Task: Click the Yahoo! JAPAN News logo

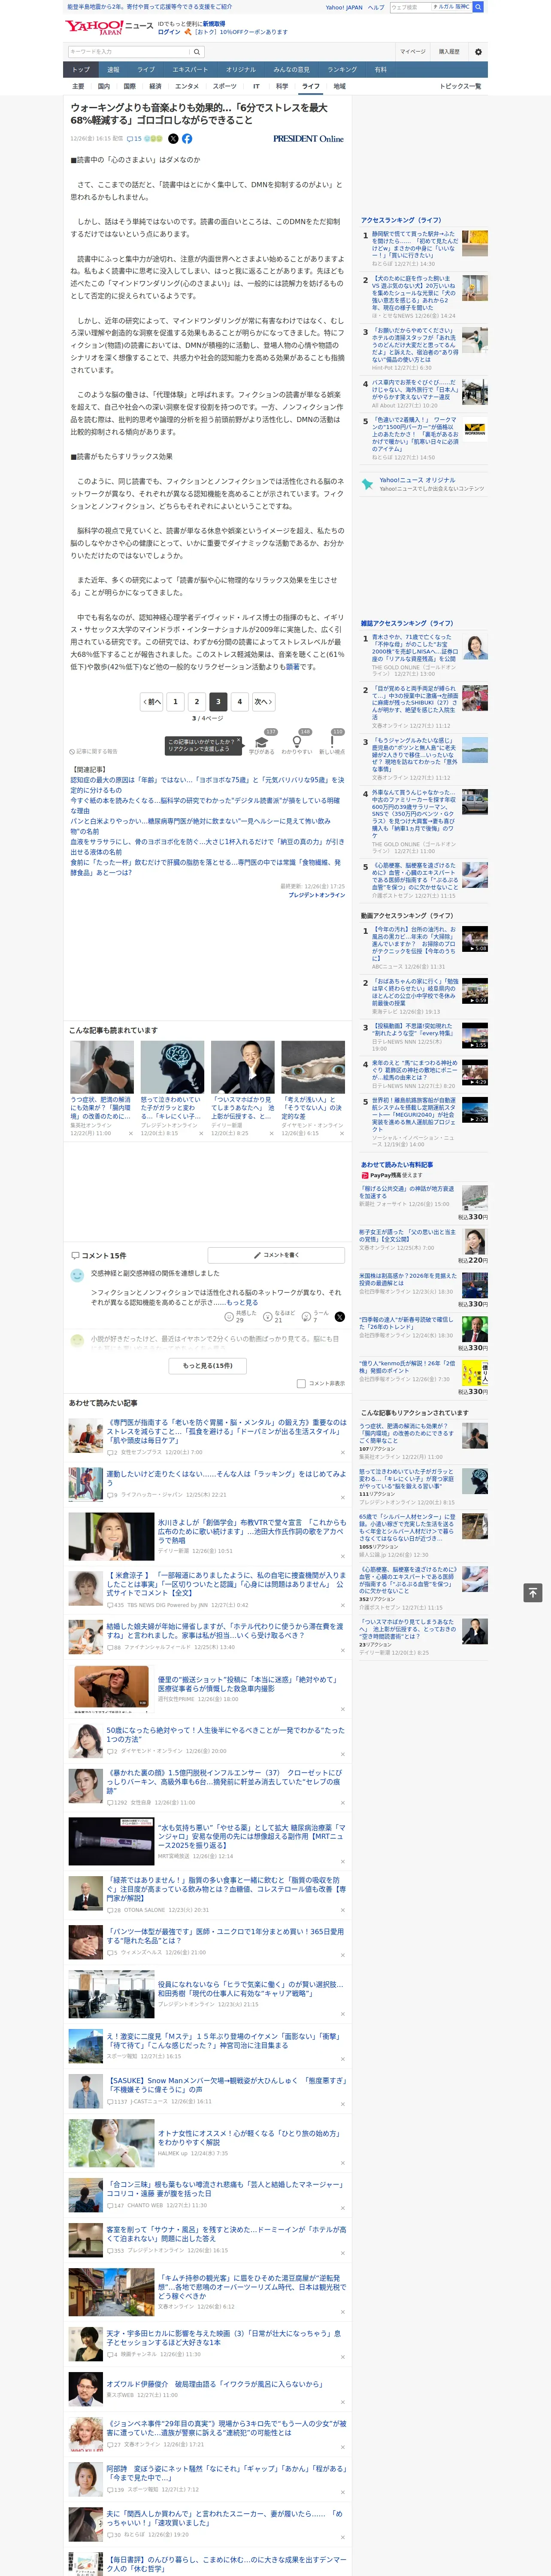Action: click(x=109, y=27)
